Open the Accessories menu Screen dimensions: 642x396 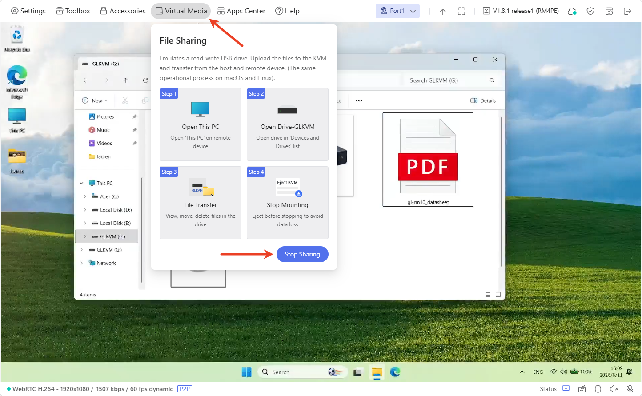point(123,11)
